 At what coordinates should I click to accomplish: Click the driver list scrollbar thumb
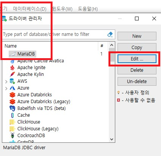111,55
